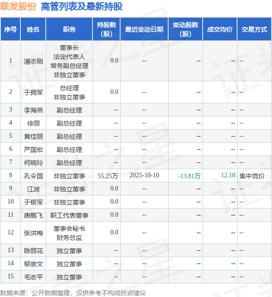Screen dimensions: 272x297
Task: Select the name 于拥军
Action: point(34,93)
